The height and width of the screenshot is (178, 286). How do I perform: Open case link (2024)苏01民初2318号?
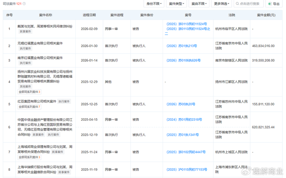coord(184,119)
